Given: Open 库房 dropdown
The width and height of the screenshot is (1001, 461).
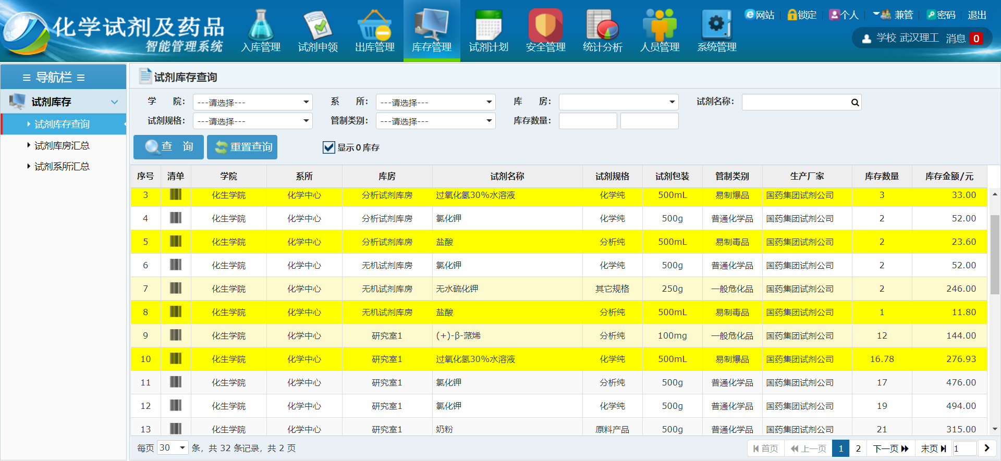Looking at the screenshot, I should [x=619, y=102].
